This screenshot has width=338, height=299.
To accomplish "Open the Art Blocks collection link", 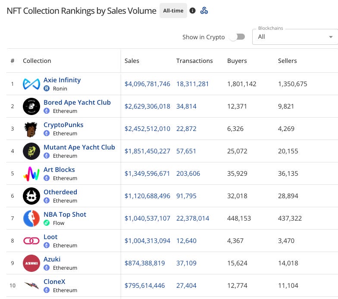I will 59,170.
